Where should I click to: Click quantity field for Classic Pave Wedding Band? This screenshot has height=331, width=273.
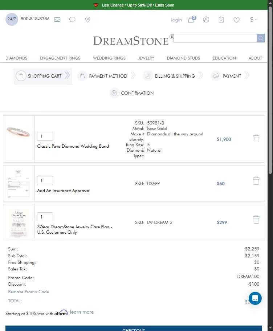pyautogui.click(x=45, y=136)
